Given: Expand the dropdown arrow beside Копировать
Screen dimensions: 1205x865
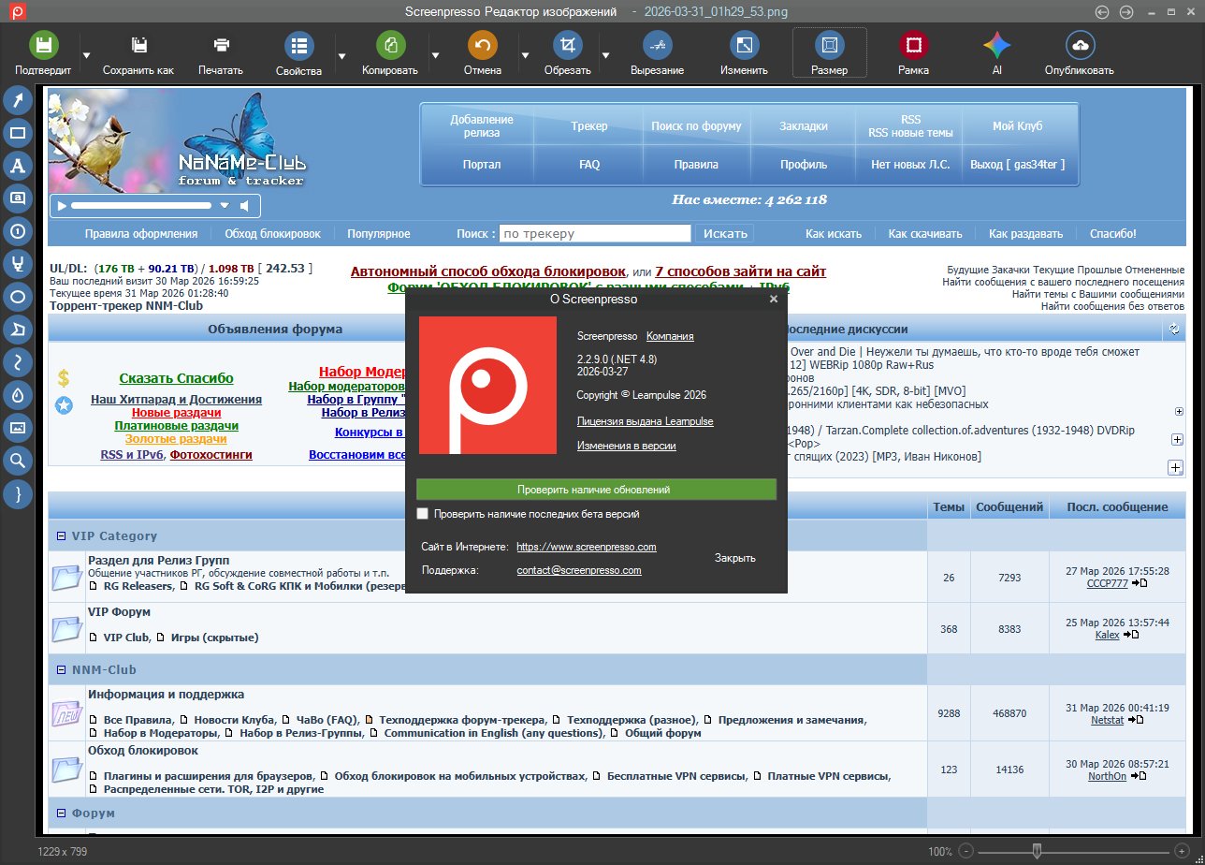Looking at the screenshot, I should (435, 55).
